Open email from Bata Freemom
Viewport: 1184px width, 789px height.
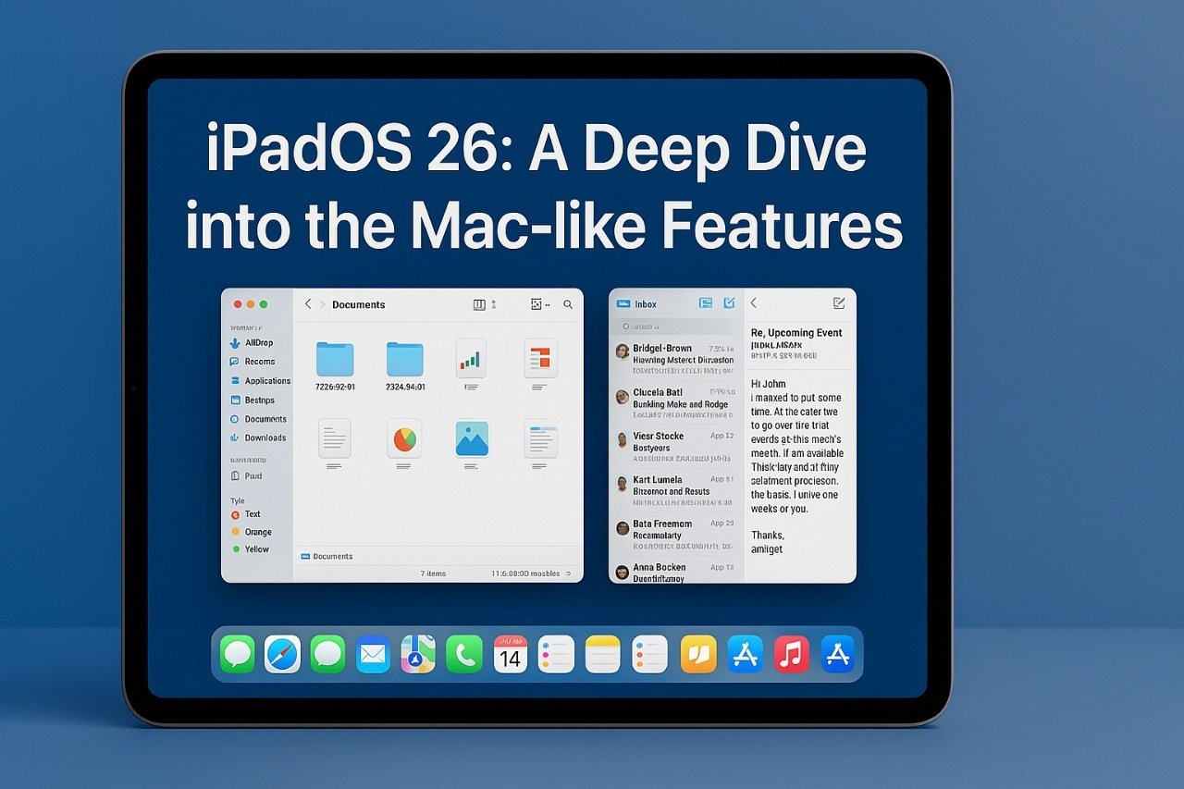tap(675, 535)
